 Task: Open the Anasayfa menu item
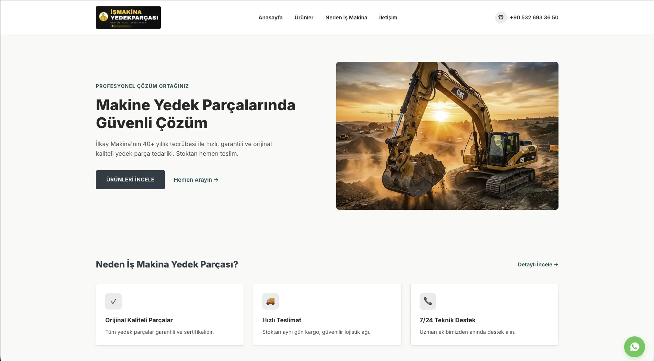coord(270,18)
